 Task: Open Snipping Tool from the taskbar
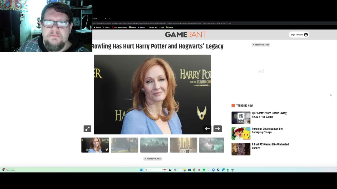[209, 170]
